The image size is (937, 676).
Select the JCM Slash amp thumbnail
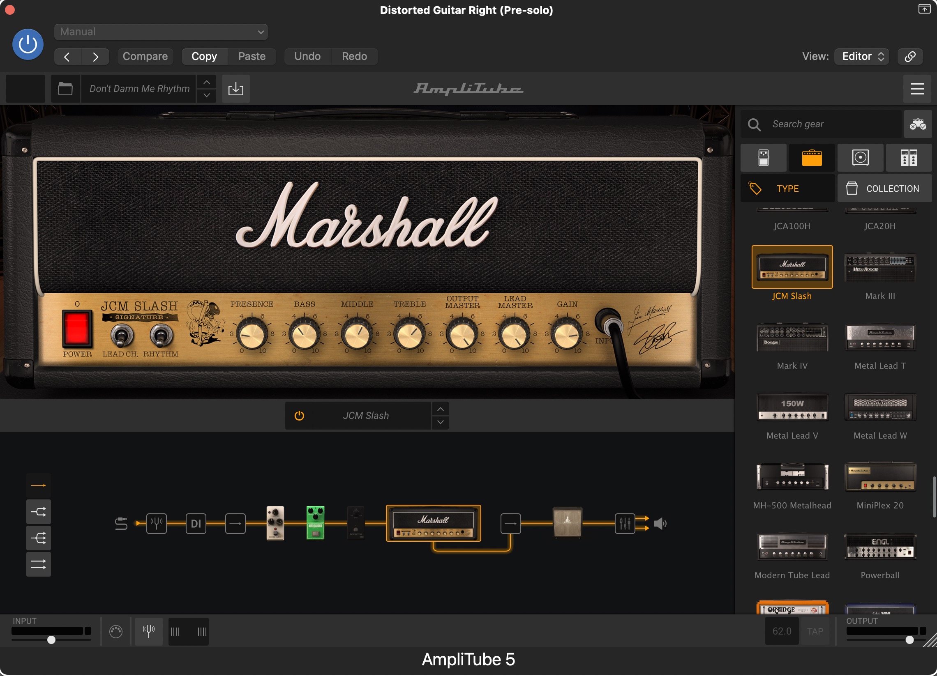coord(792,267)
